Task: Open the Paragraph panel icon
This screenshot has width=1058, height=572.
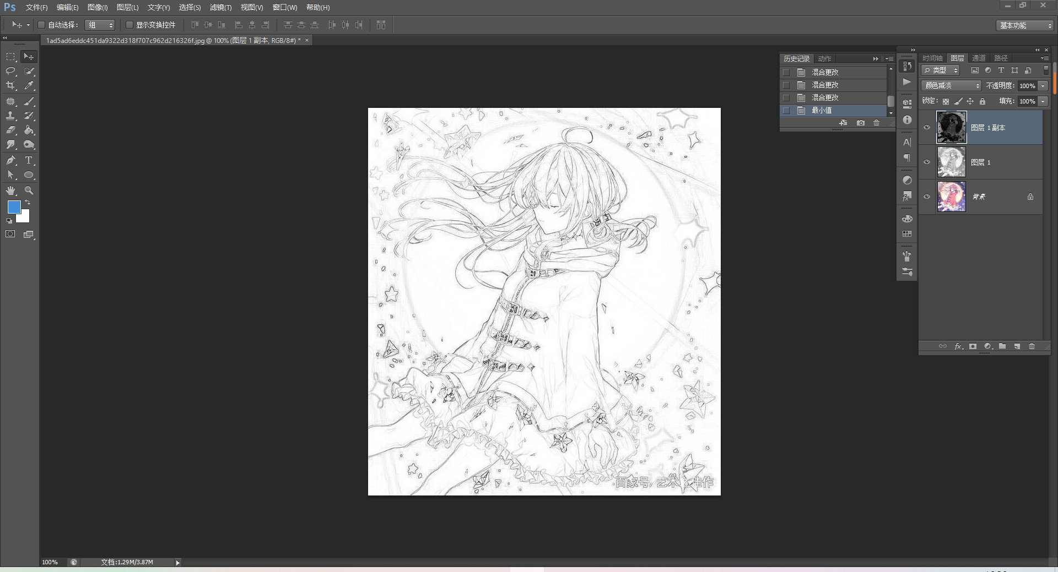Action: [907, 158]
